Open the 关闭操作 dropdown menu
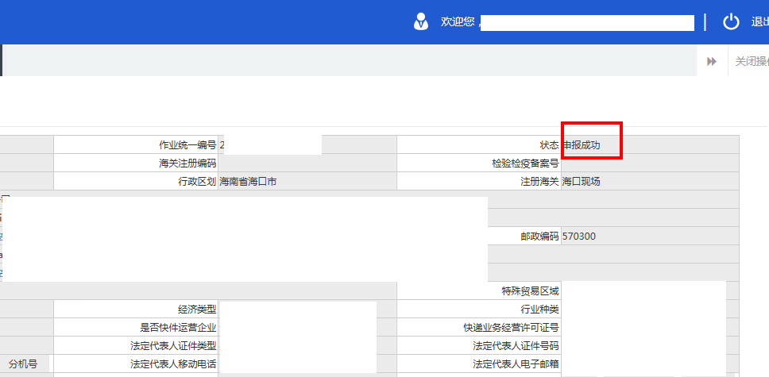Image resolution: width=769 pixels, height=377 pixels. (x=751, y=61)
